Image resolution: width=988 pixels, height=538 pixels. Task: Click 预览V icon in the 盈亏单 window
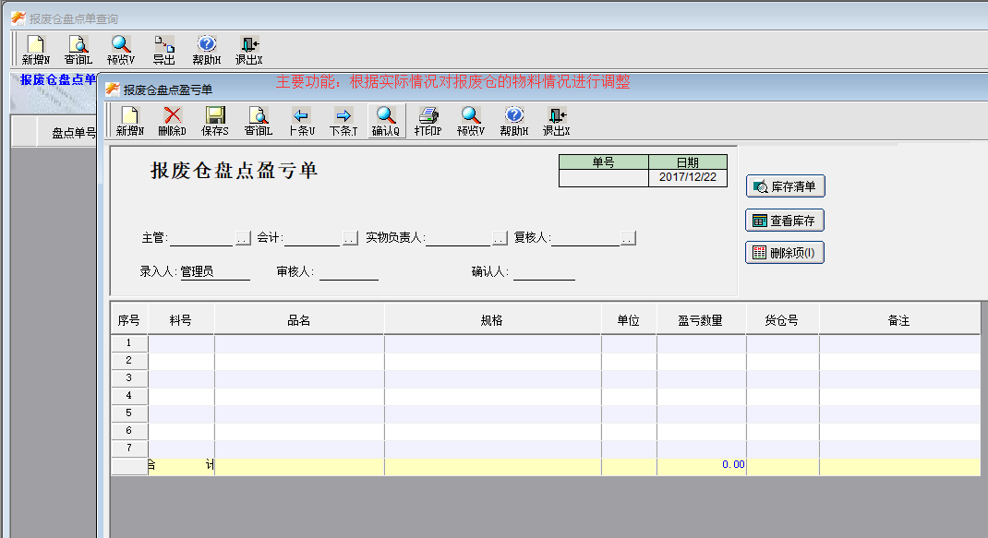(471, 122)
